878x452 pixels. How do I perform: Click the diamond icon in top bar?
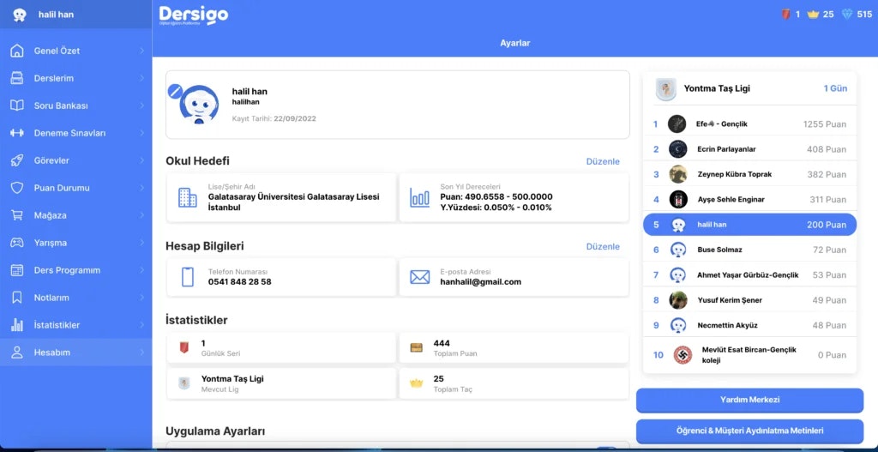tap(847, 15)
